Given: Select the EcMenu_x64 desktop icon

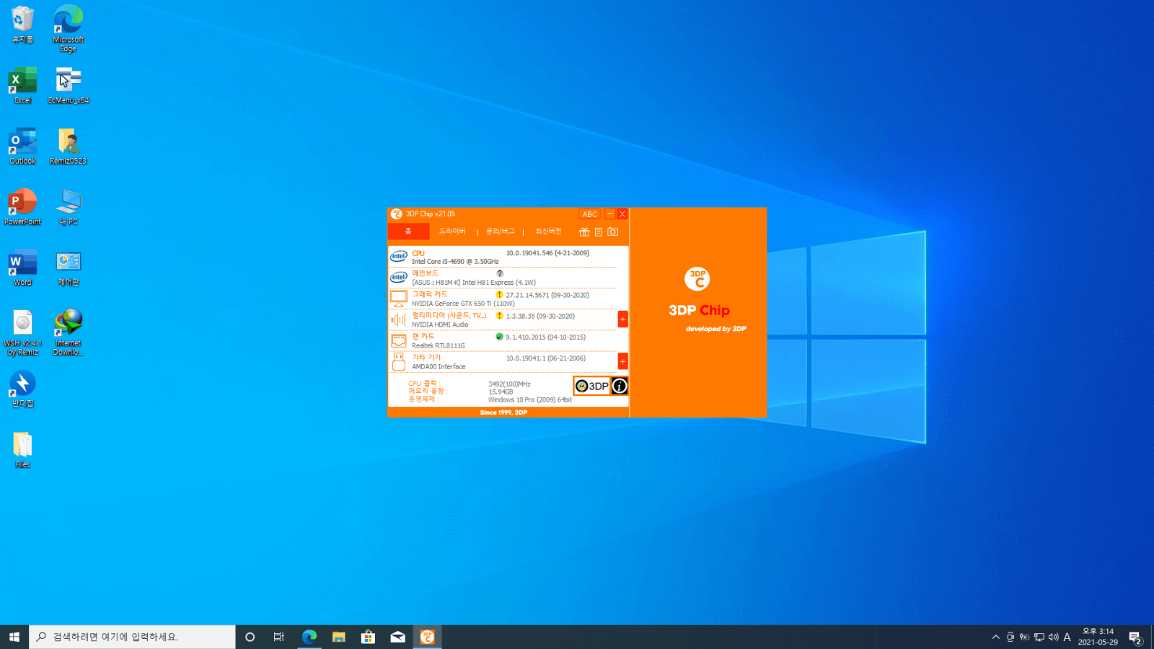Looking at the screenshot, I should [69, 85].
